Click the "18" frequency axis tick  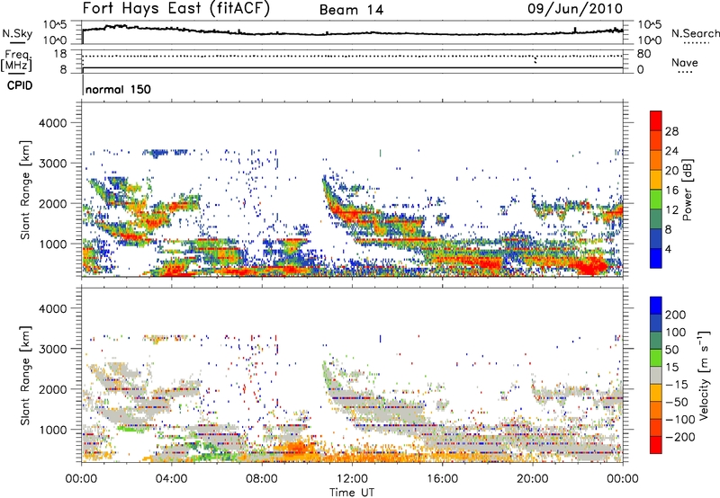[60, 54]
